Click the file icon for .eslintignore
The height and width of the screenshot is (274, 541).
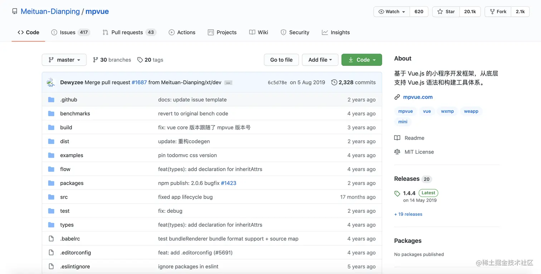(x=51, y=266)
